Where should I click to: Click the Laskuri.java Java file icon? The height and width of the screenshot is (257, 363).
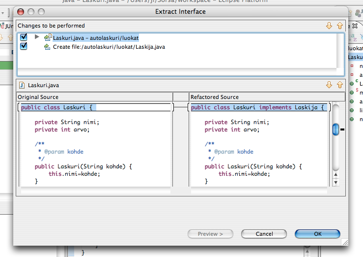pos(22,85)
